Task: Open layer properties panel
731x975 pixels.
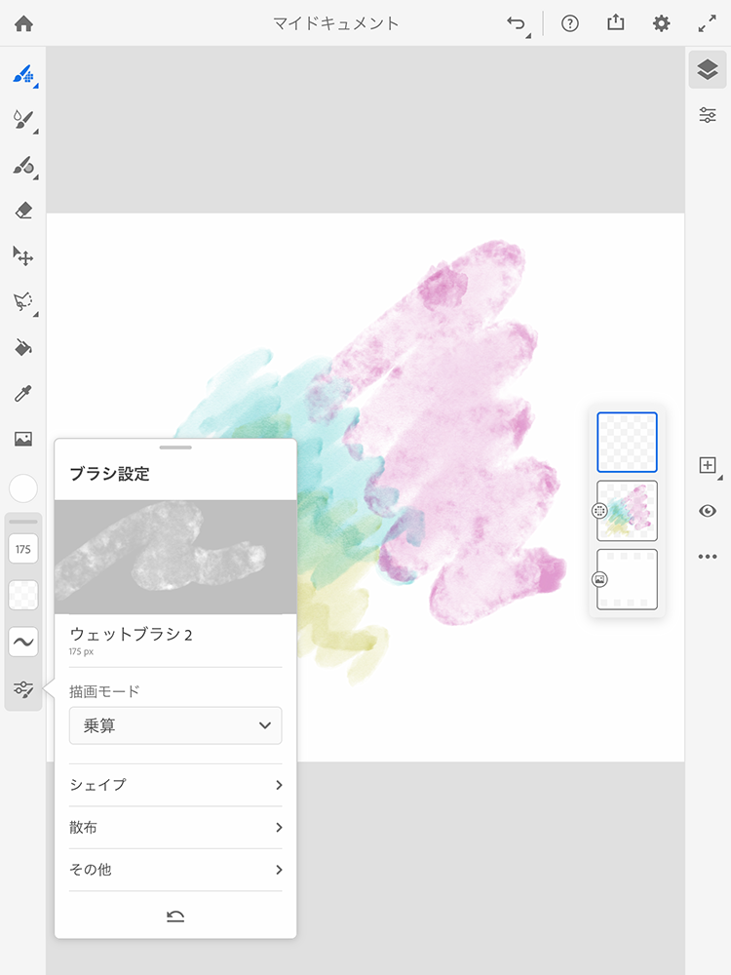Action: click(x=708, y=115)
